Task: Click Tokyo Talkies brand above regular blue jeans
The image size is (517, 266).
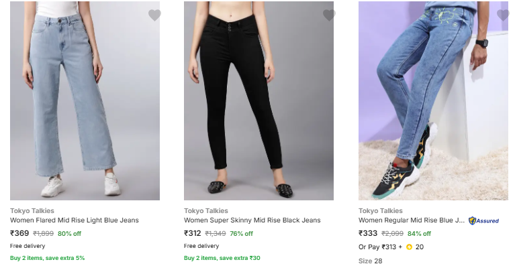Action: [x=381, y=210]
